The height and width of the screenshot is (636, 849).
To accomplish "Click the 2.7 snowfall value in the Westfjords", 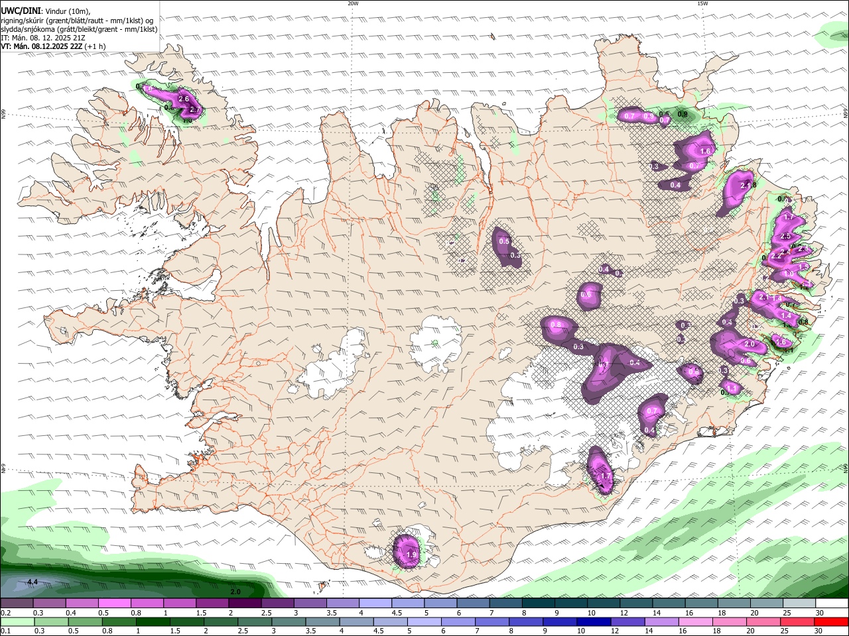I will (x=194, y=109).
